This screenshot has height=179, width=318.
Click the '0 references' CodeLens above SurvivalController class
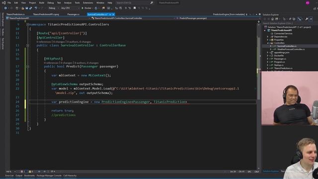44,42
